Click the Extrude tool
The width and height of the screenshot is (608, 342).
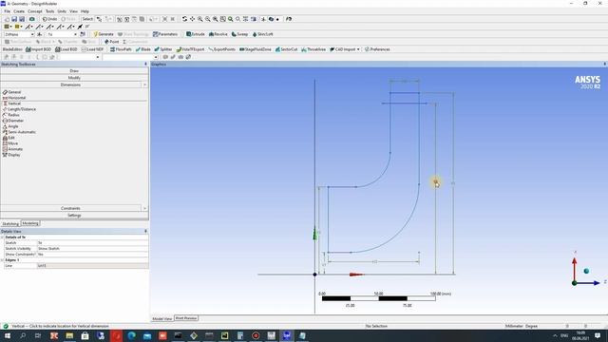[x=196, y=34]
